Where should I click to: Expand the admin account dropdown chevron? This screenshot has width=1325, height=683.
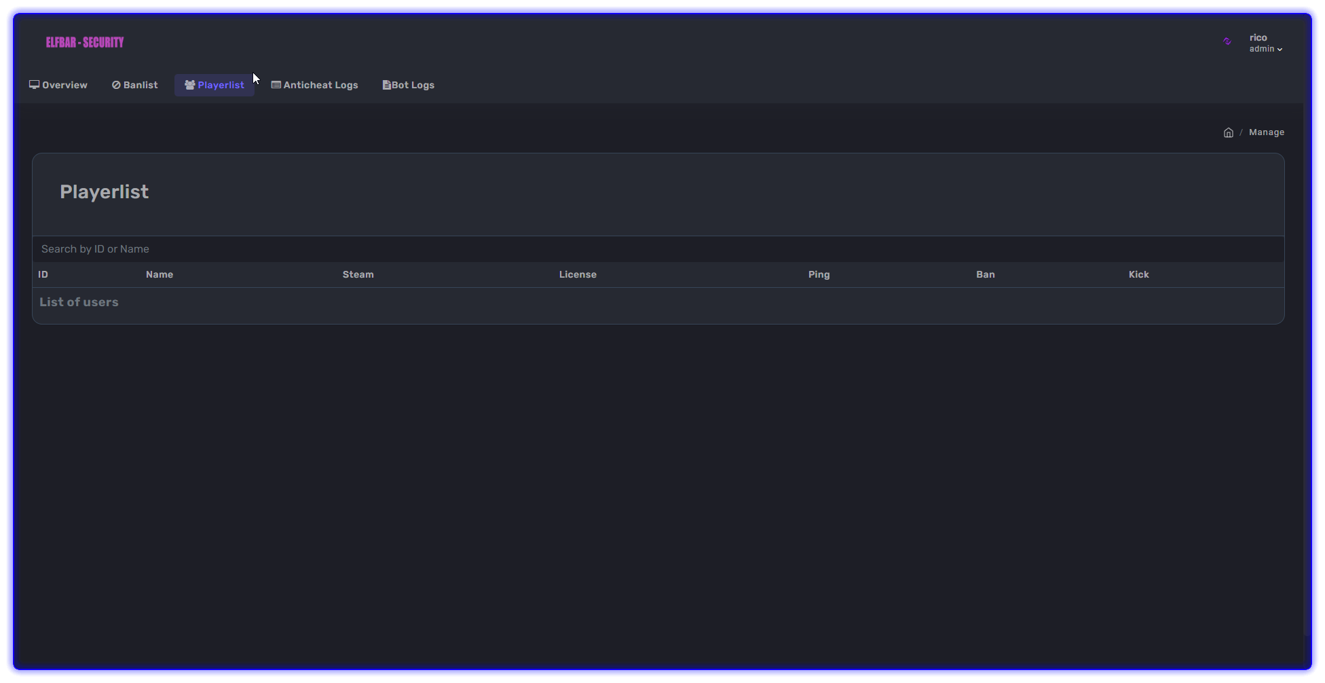coord(1280,49)
